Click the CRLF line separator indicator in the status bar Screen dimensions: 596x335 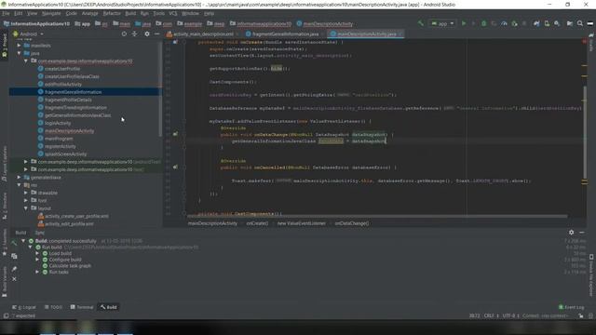[x=491, y=316]
